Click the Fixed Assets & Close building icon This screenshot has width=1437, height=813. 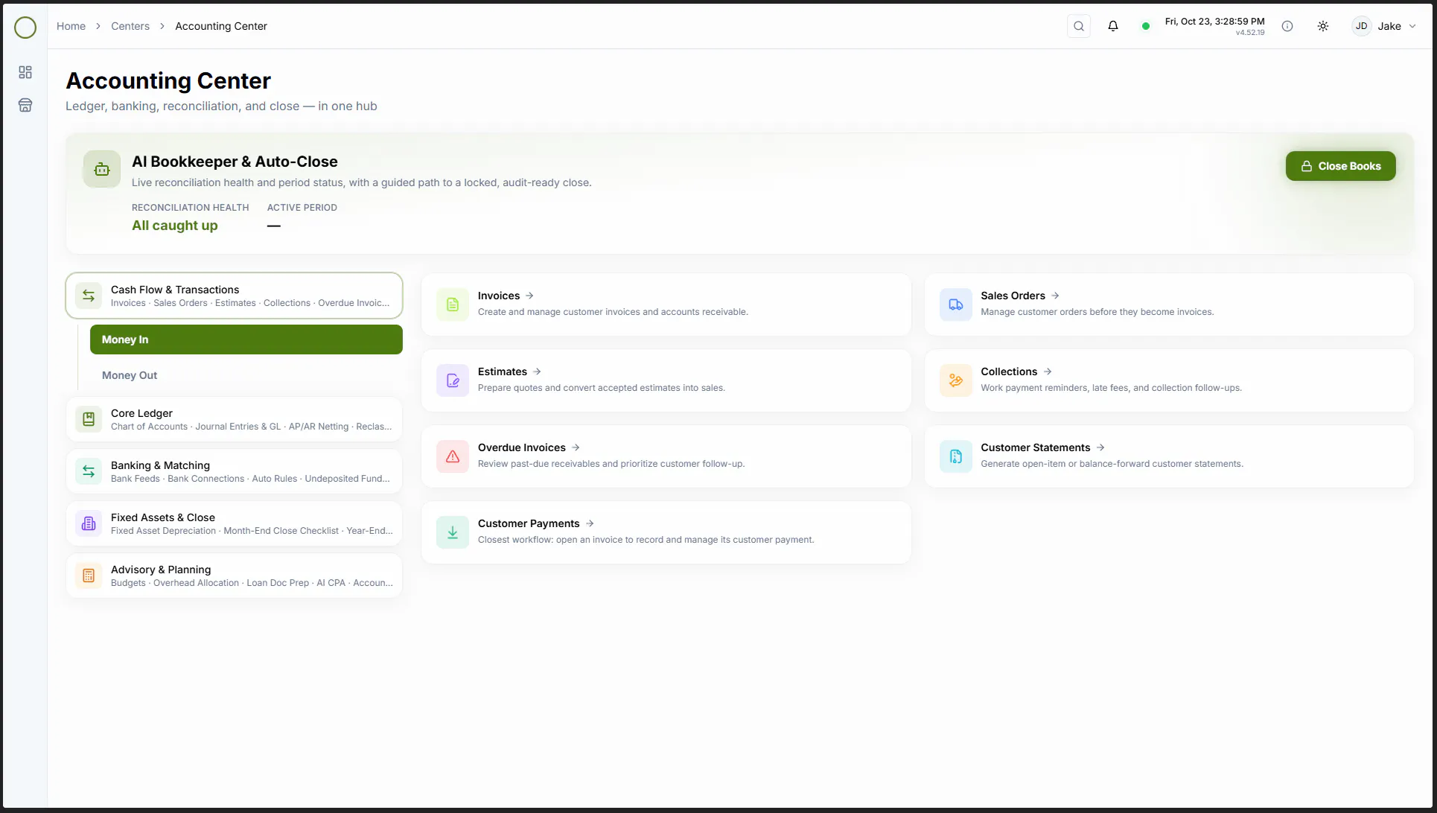click(89, 523)
